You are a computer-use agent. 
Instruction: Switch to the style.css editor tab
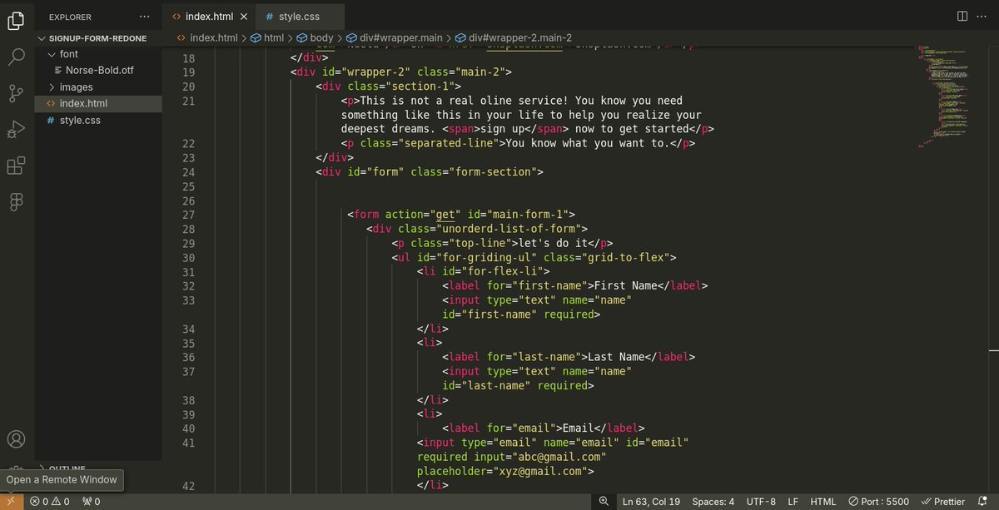[x=299, y=17]
